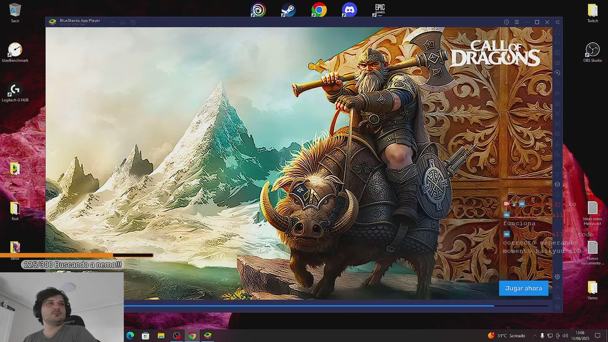Open the notification center icon
608x342 pixels.
598,336
